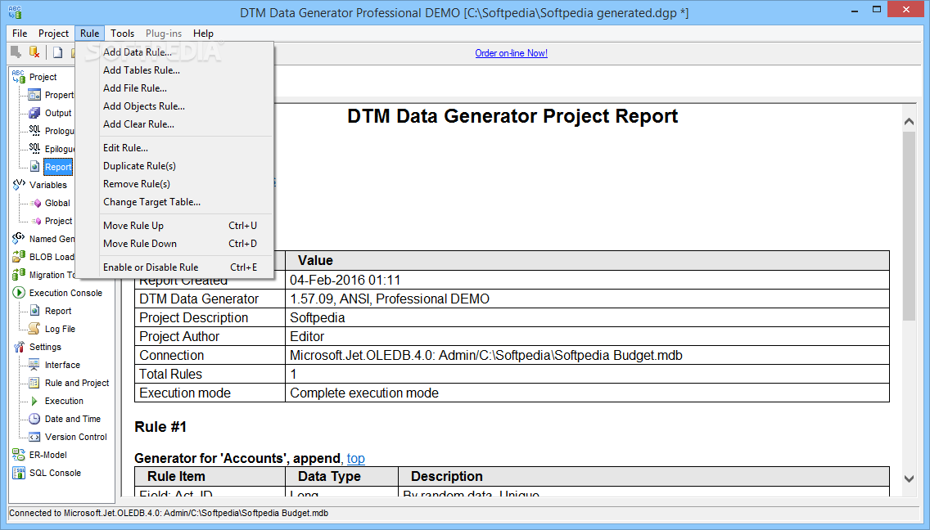Open the Plug-ins menu
Screen dimensions: 930x530
(164, 34)
